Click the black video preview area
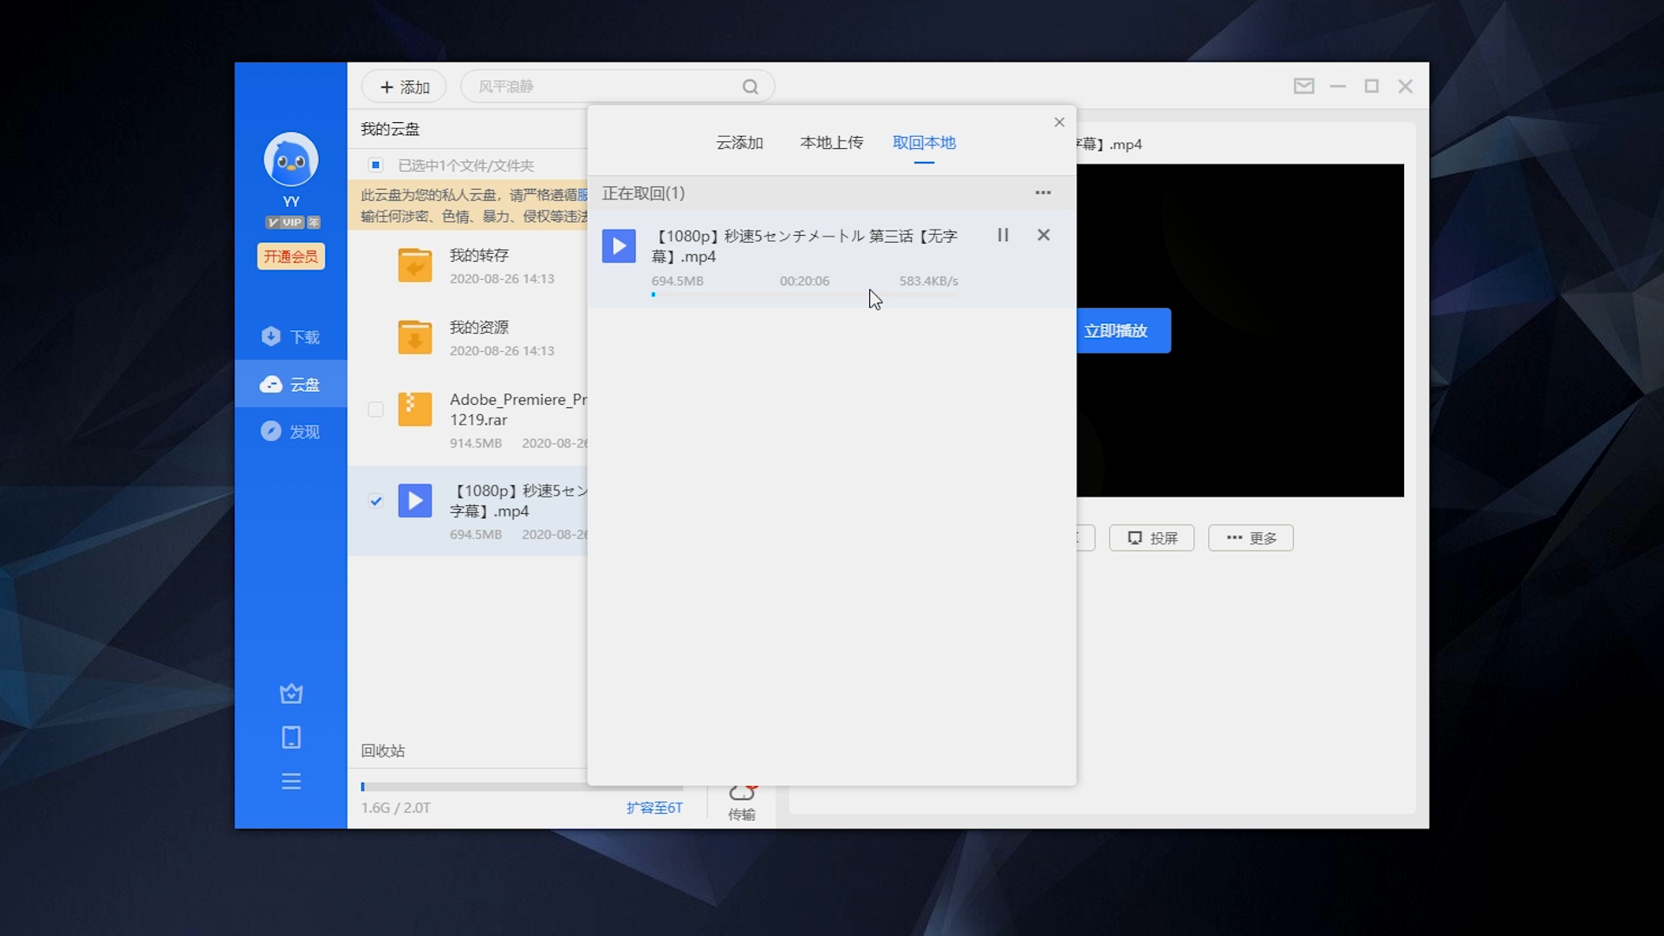Screen dimensions: 1664x936 tap(1240, 330)
